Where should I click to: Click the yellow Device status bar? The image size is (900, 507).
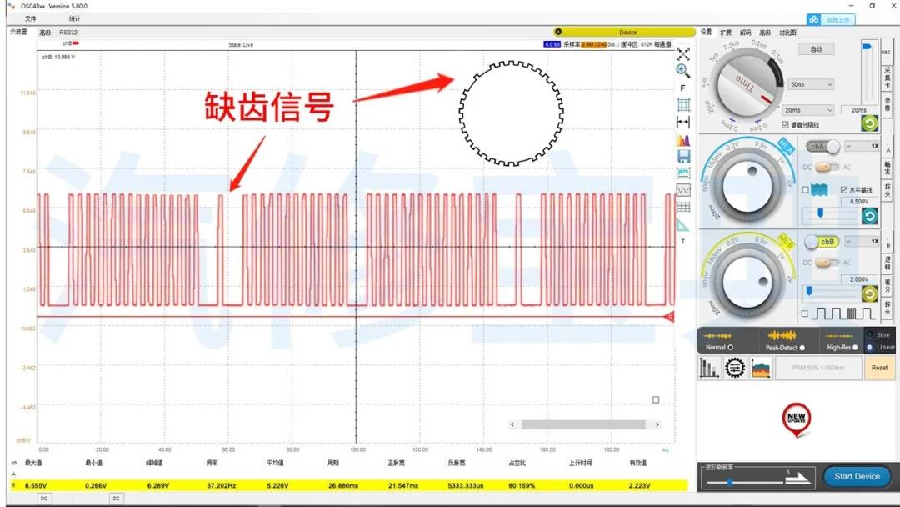(624, 33)
